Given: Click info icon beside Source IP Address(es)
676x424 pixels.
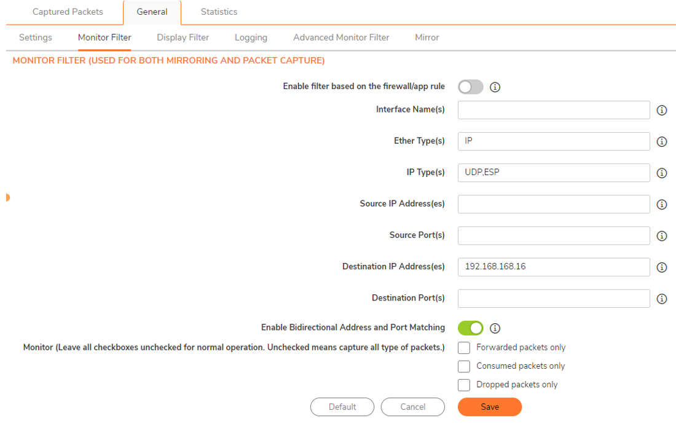Looking at the screenshot, I should (662, 205).
